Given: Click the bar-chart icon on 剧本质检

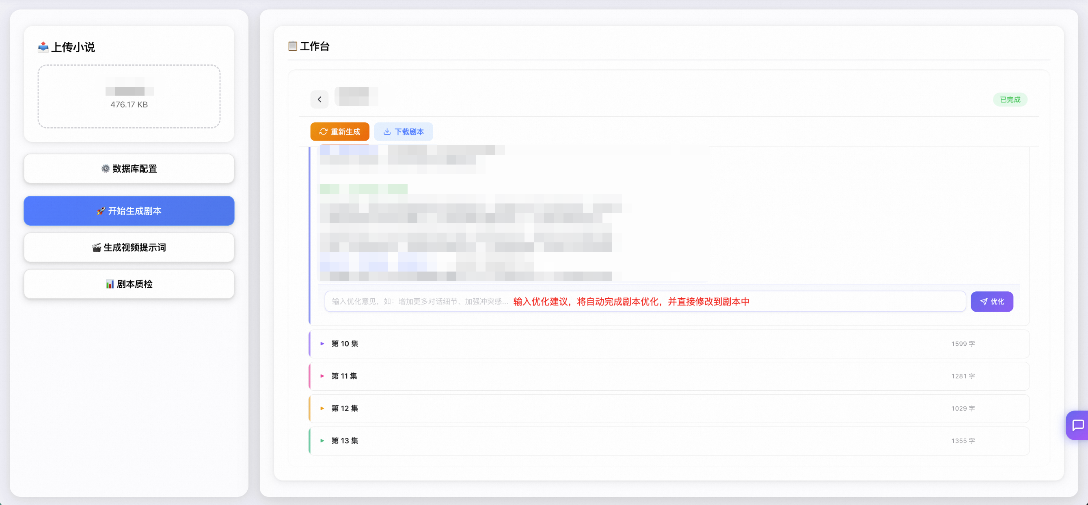Looking at the screenshot, I should [x=111, y=284].
